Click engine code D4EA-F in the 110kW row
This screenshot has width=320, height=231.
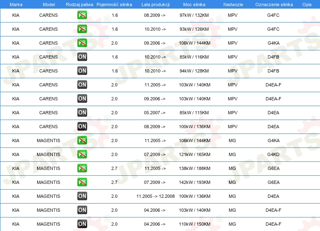273,224
